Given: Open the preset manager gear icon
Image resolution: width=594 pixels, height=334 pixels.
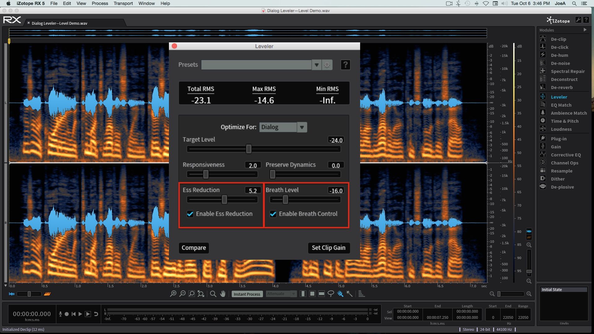Looking at the screenshot, I should pos(327,65).
